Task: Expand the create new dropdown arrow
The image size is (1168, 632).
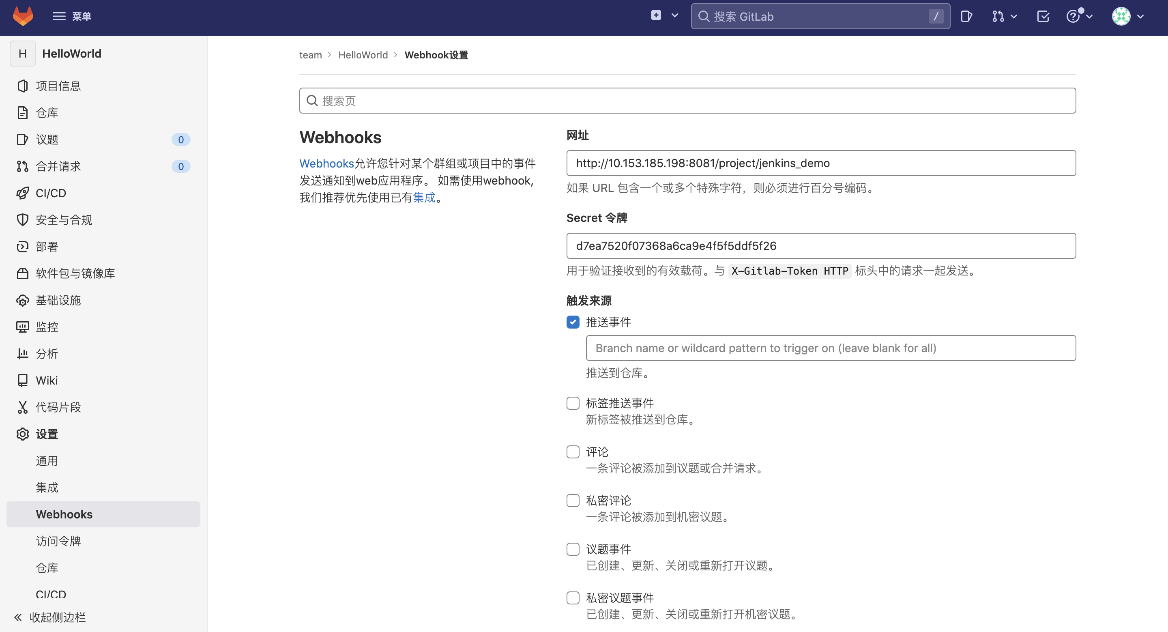Action: (675, 16)
